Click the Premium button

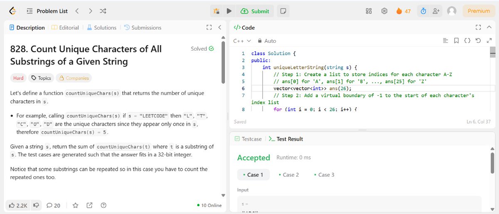(x=479, y=11)
